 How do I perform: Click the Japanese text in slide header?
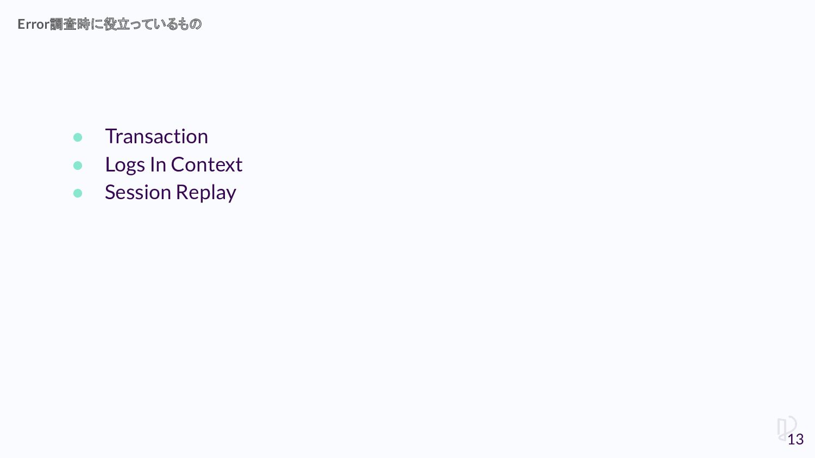[126, 24]
